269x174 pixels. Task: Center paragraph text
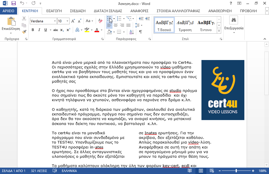pos(116,25)
